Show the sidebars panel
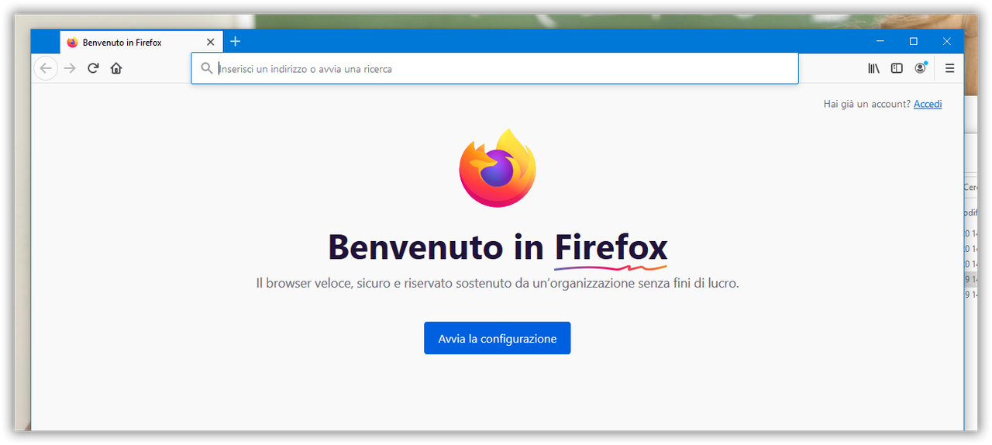The image size is (992, 445). 897,68
